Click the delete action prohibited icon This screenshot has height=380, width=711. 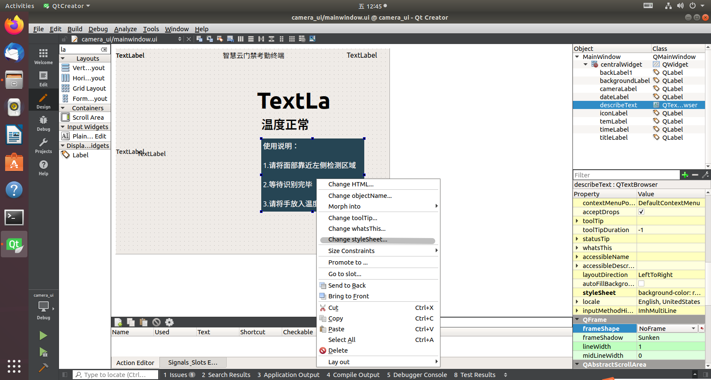tap(156, 322)
